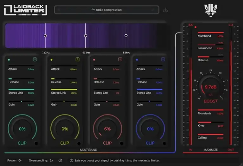Click the question mark help icon
Image resolution: width=243 pixels, height=166 pixels.
click(71, 160)
